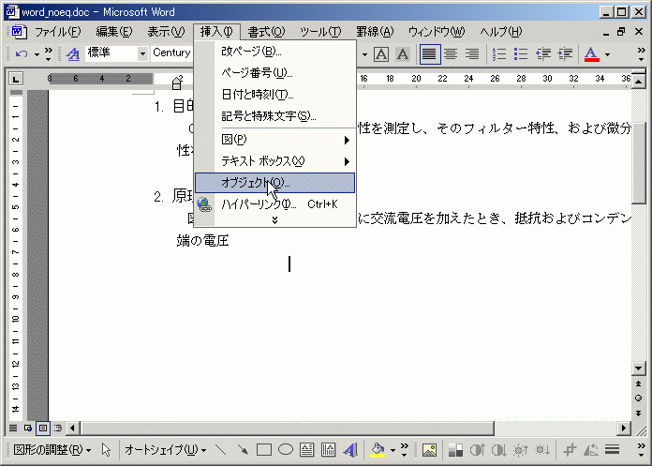
Task: Insert WordArt from the drawing toolbar
Action: click(x=349, y=450)
